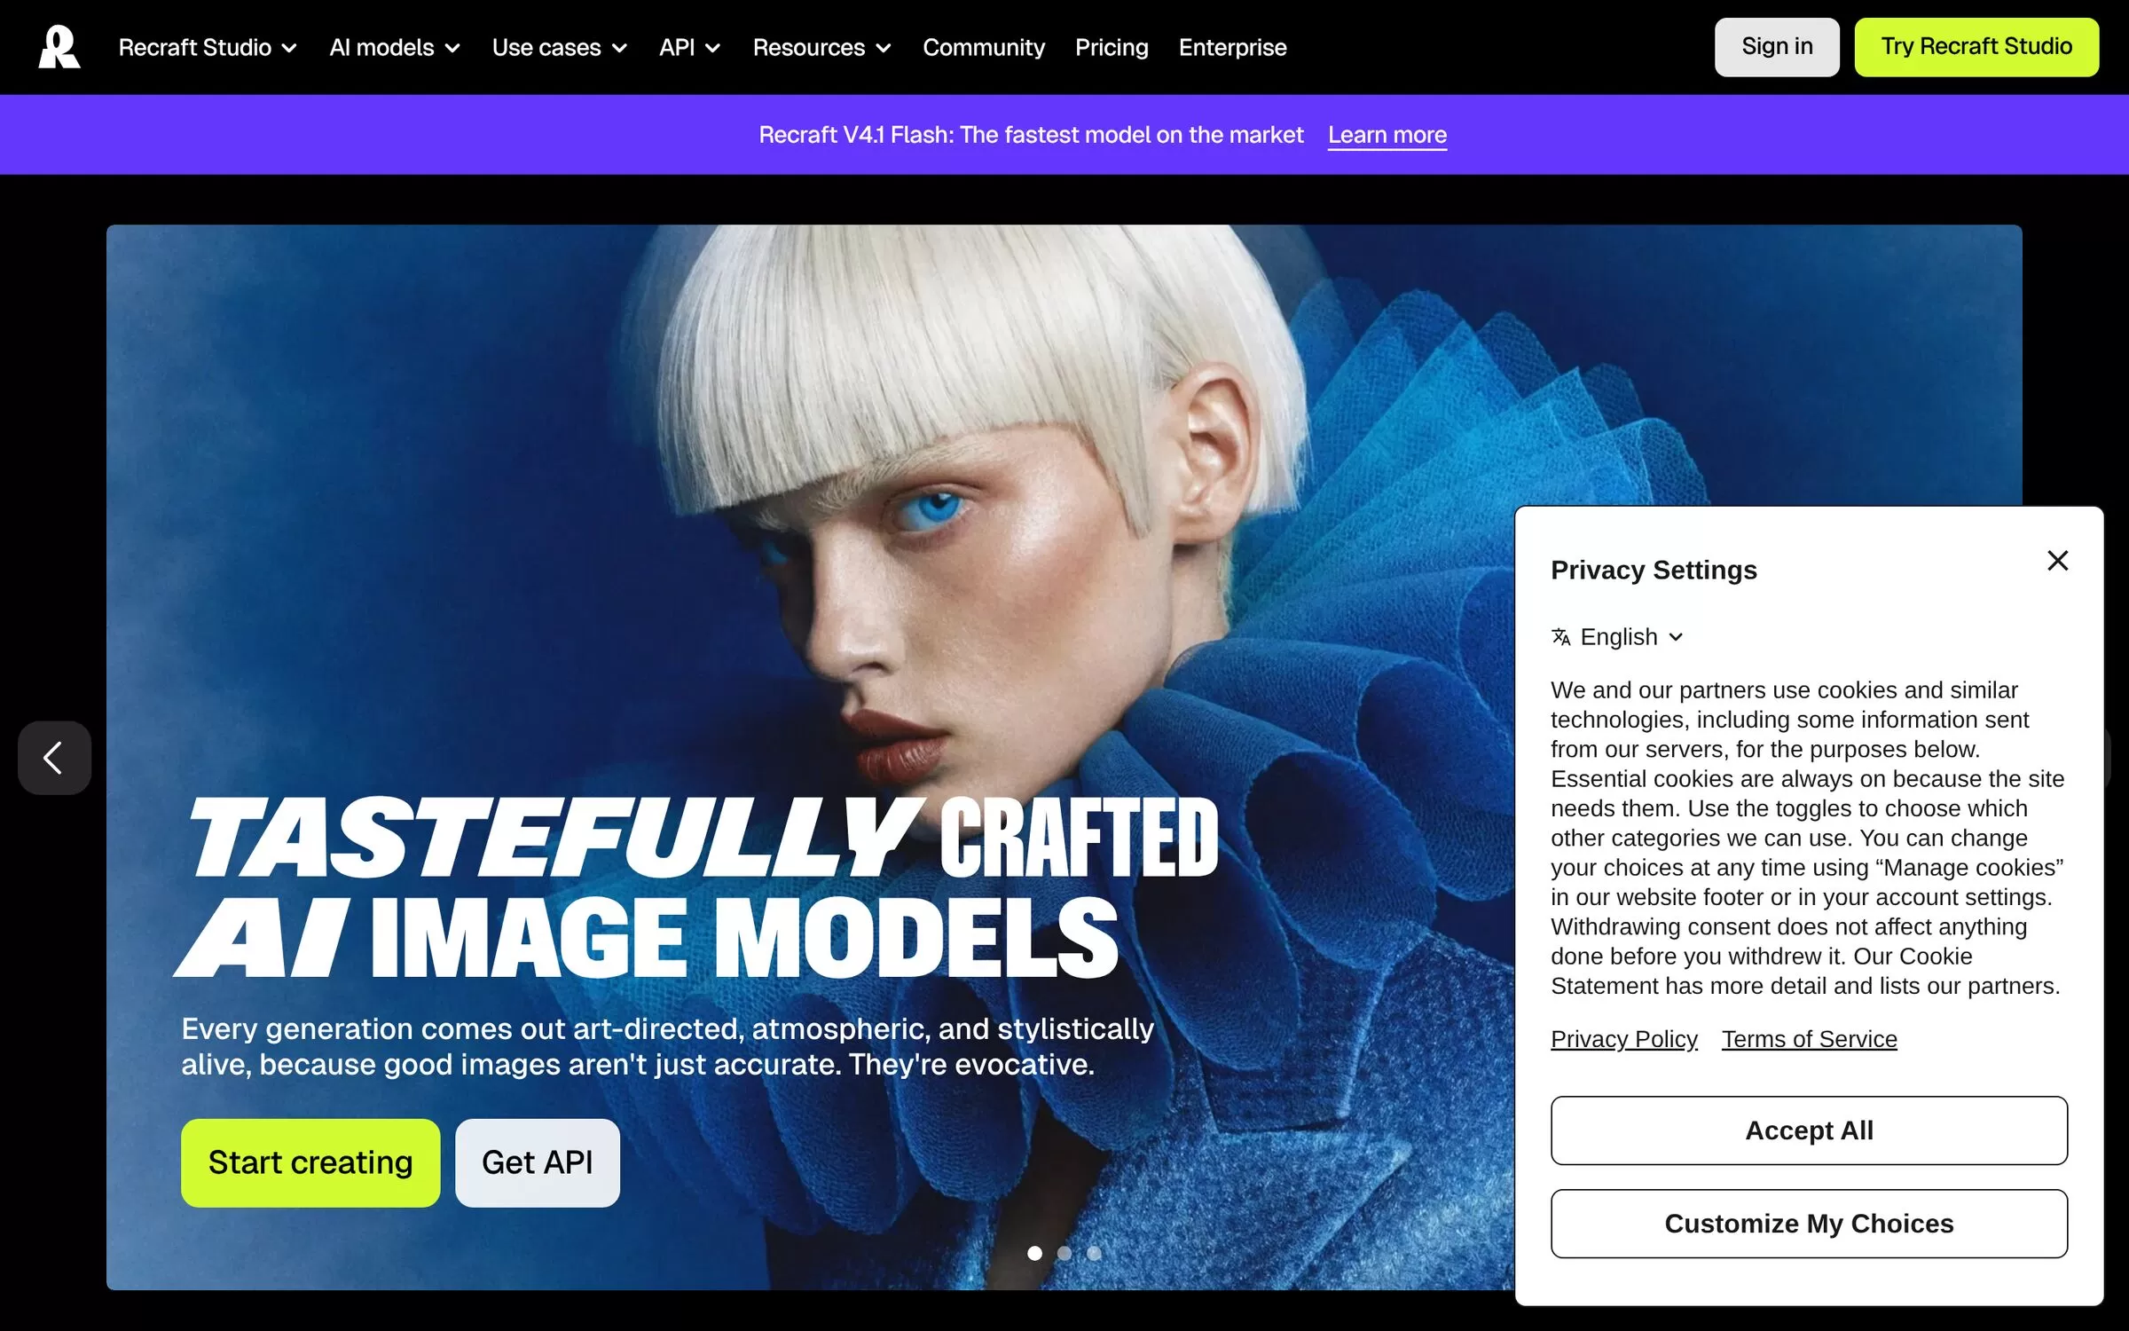
Task: Navigate to Enterprise
Action: [x=1232, y=47]
